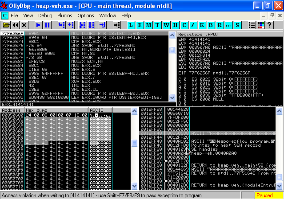The width and height of the screenshot is (284, 199).
Task: Open the Plugins menu
Action: (64, 15)
